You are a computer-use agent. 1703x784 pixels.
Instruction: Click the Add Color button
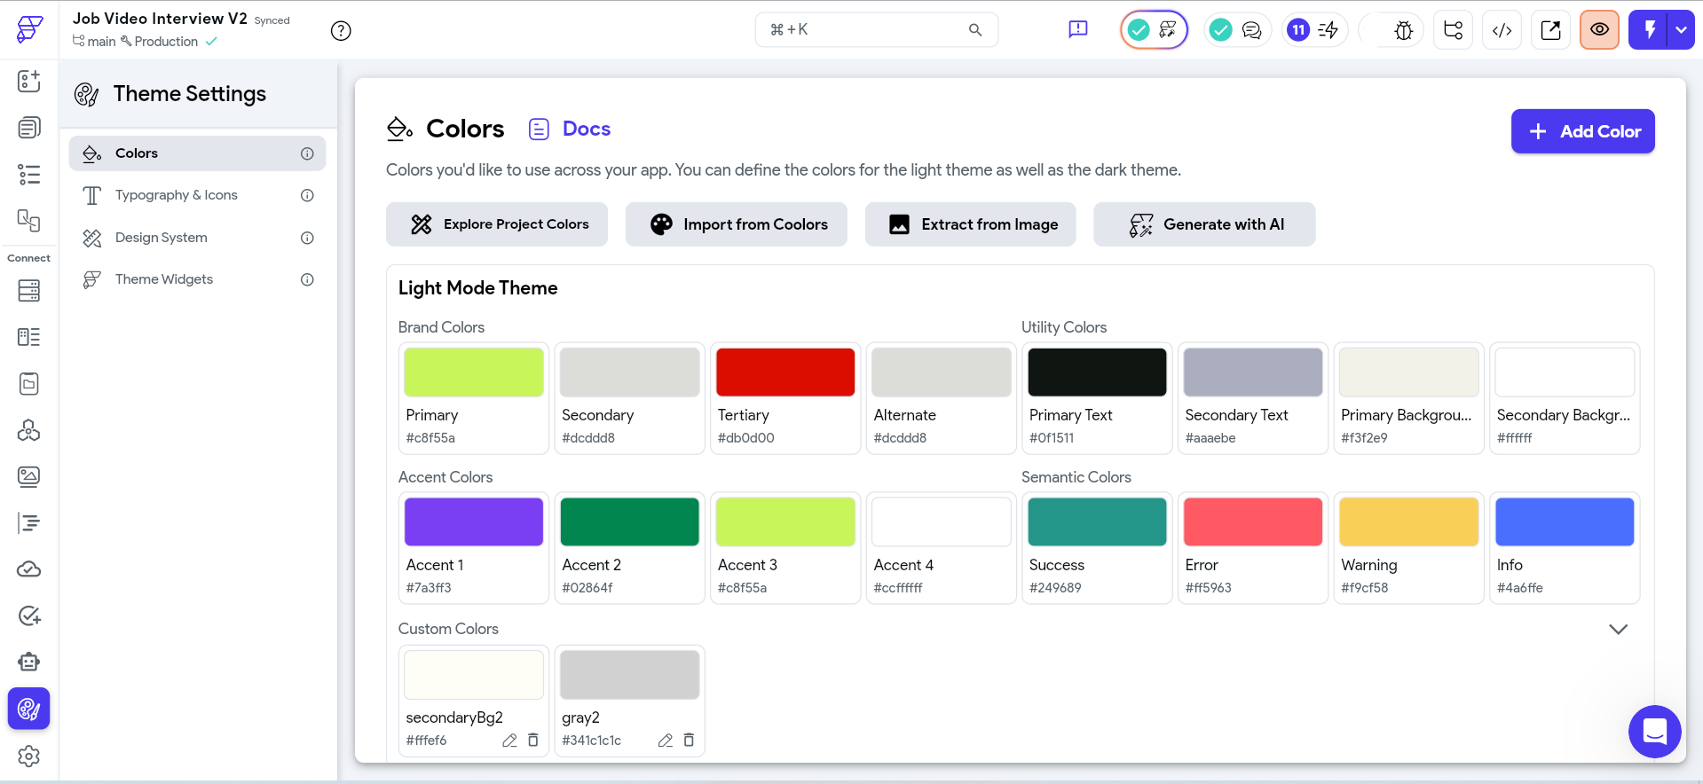[1582, 131]
